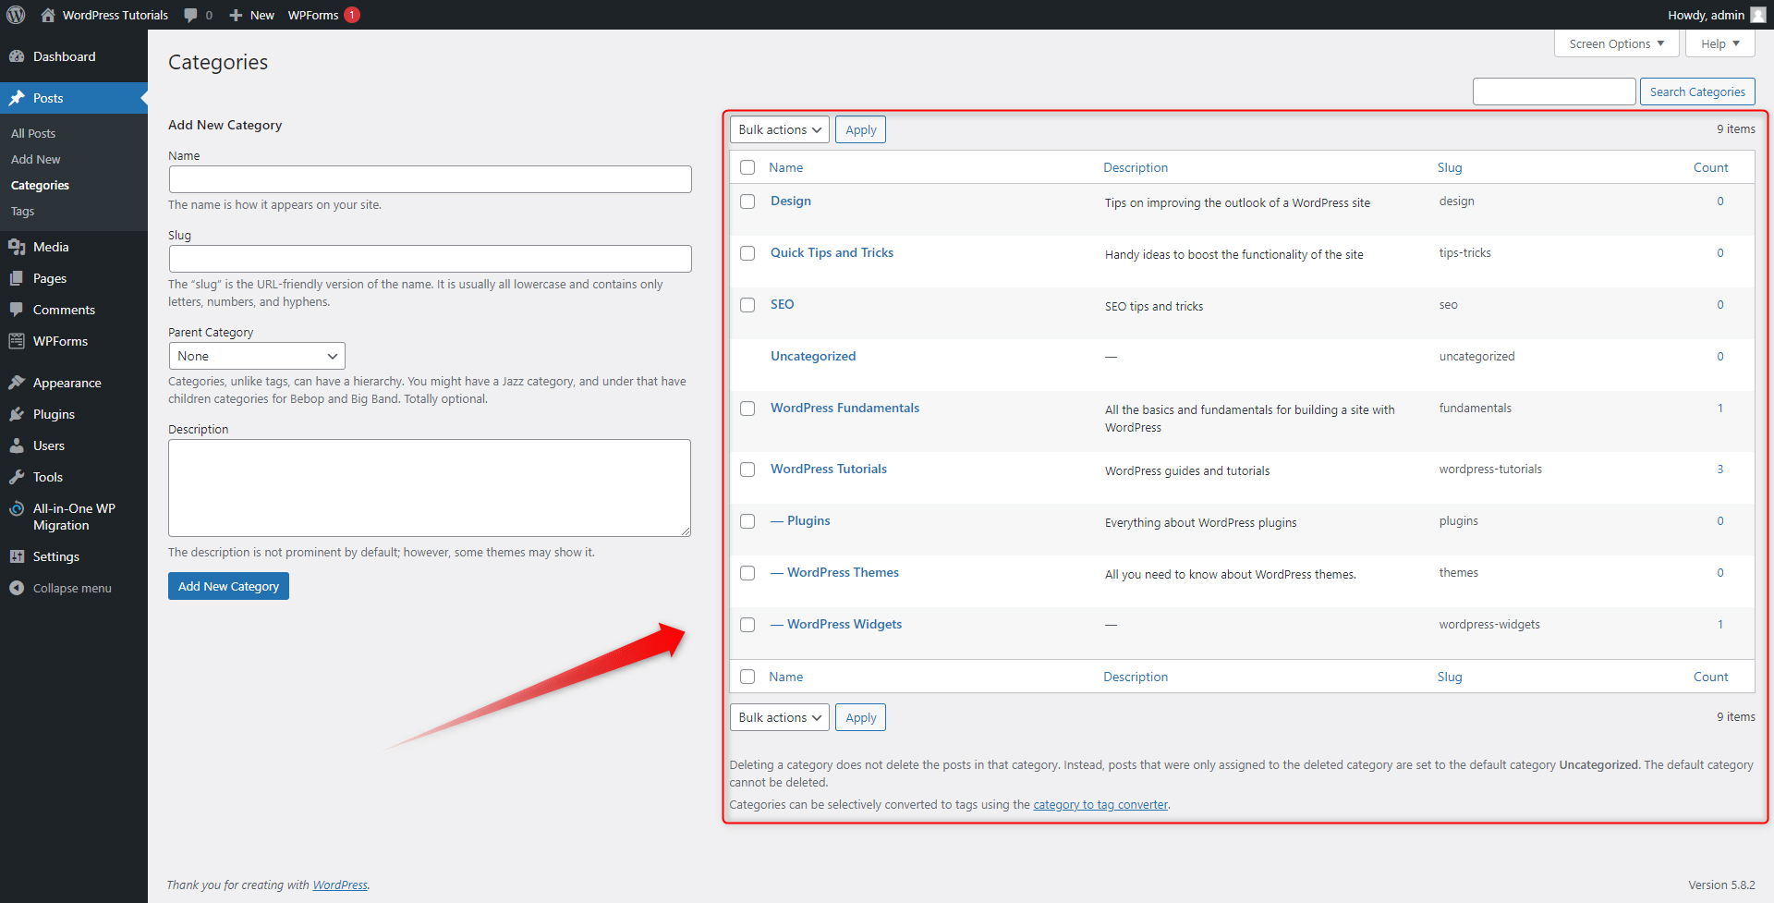Click the admin avatar icon
The width and height of the screenshot is (1774, 903).
1757,15
